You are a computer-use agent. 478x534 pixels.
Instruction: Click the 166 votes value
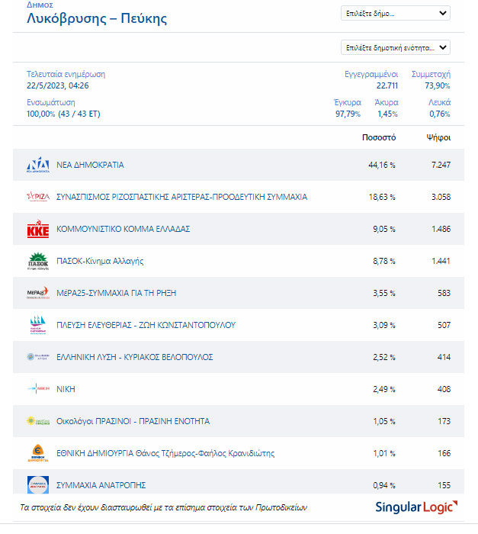pos(444,453)
